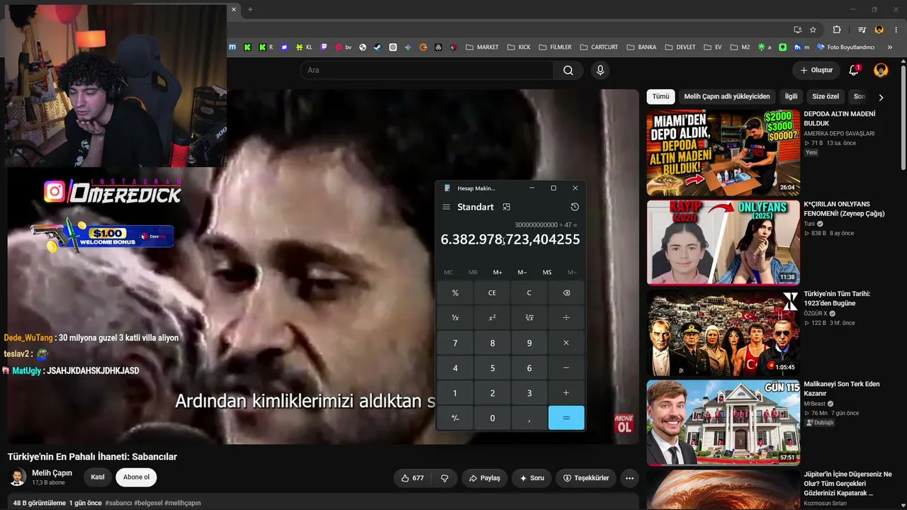Click digit 7 on the Calculator
The width and height of the screenshot is (907, 510).
pos(455,343)
